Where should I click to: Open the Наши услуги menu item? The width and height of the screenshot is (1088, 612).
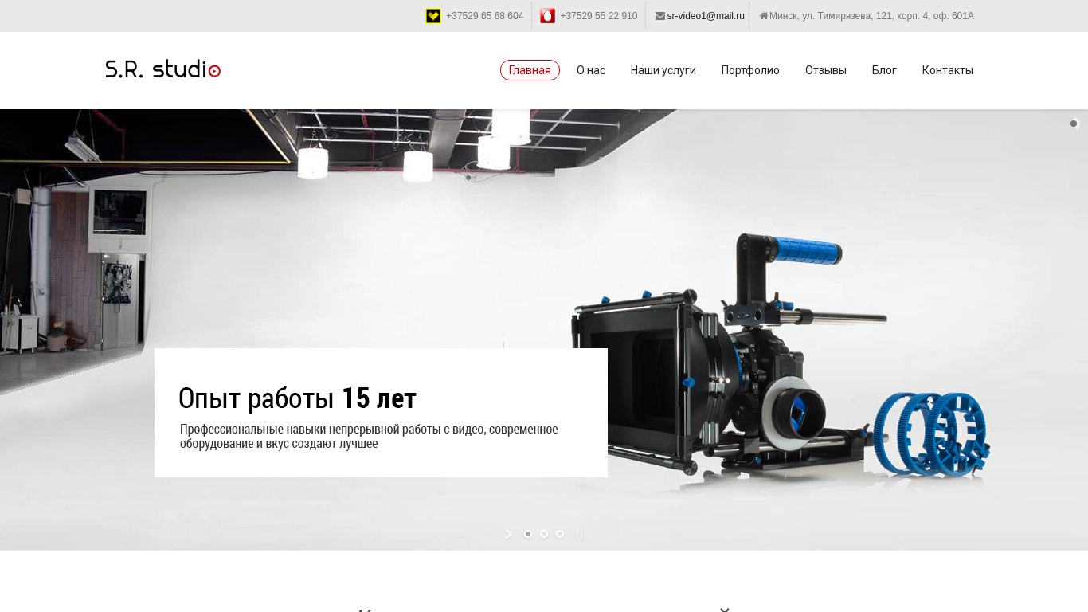663,70
